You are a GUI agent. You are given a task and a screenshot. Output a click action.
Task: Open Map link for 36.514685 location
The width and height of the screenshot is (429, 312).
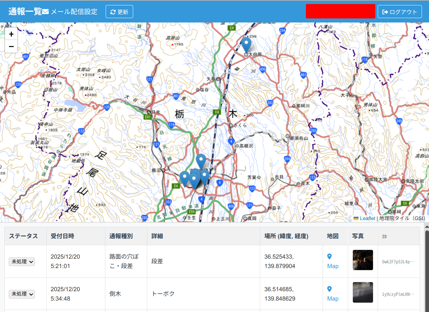[x=333, y=294]
